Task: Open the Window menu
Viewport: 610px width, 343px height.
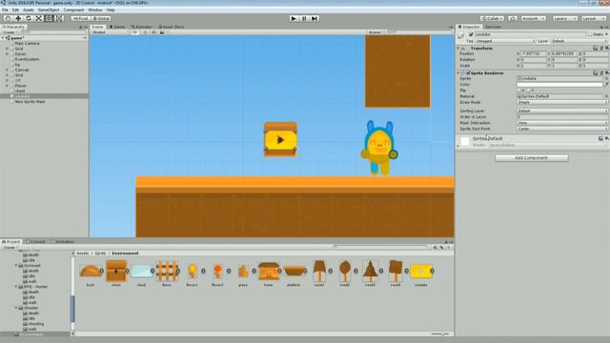Action: [x=95, y=10]
